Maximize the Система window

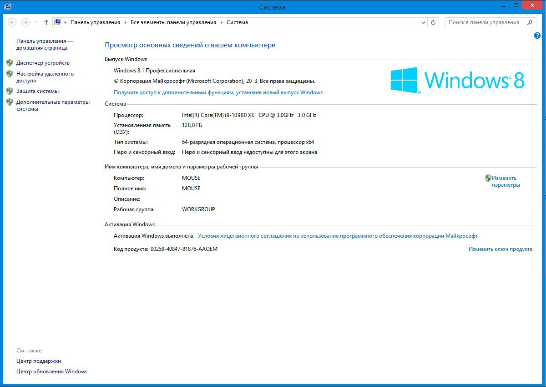(x=515, y=5)
